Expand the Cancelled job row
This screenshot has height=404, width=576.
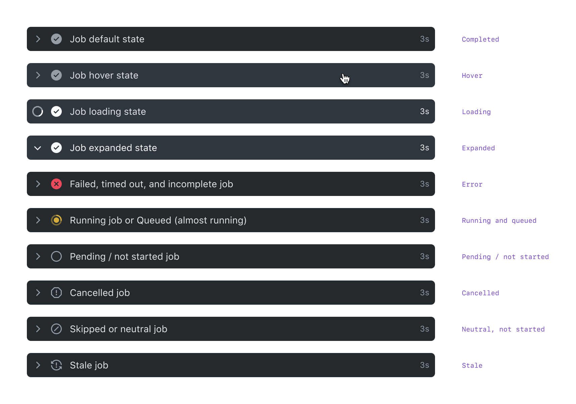point(38,293)
